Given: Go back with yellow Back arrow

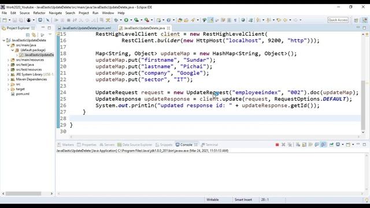Looking at the screenshot, I should (x=285, y=20).
